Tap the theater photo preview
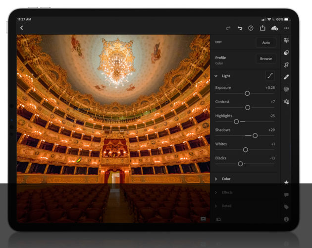The height and width of the screenshot is (248, 312). [113, 128]
